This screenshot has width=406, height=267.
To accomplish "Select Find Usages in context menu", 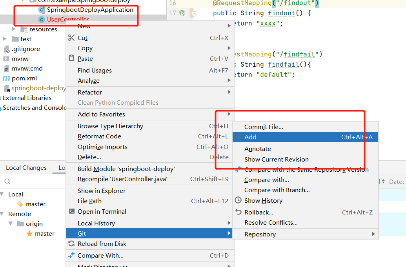I will (150, 70).
